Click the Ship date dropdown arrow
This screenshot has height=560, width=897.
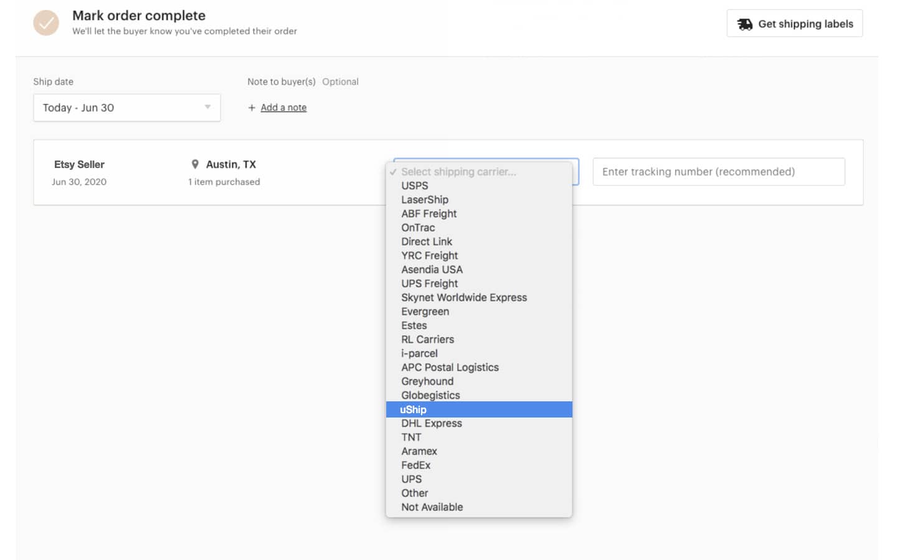[207, 107]
